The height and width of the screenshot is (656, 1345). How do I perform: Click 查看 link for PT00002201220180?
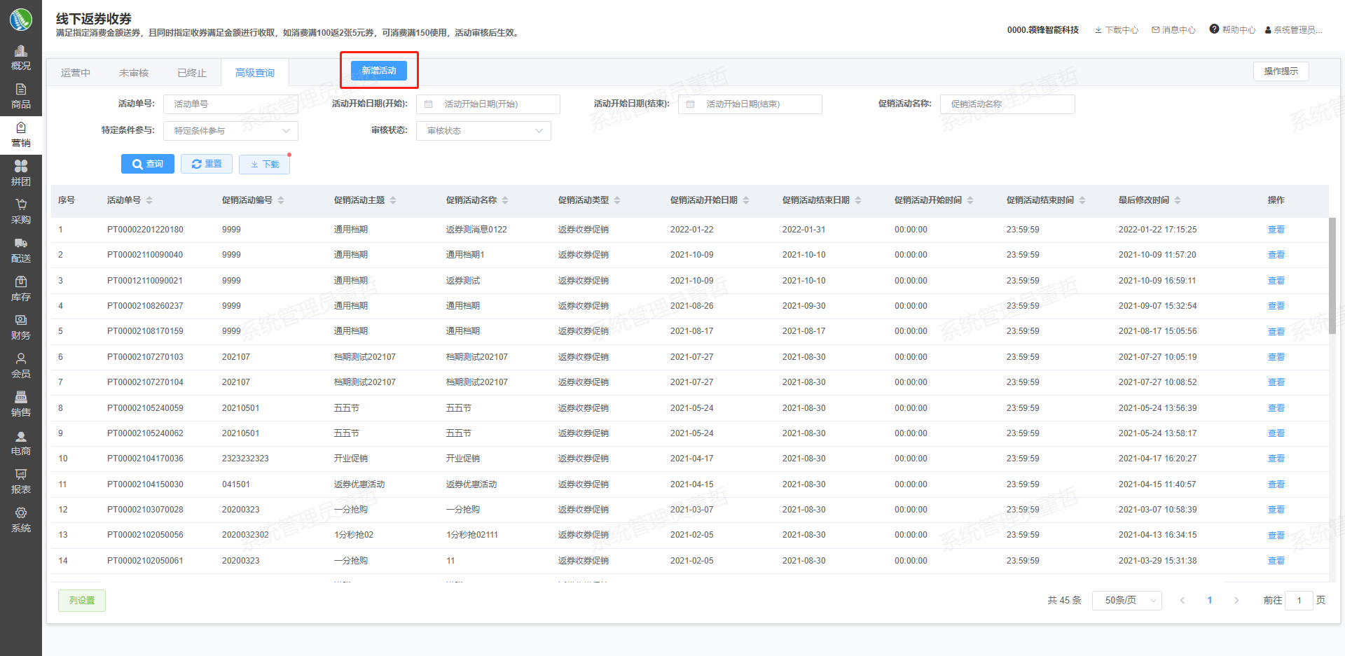1276,230
